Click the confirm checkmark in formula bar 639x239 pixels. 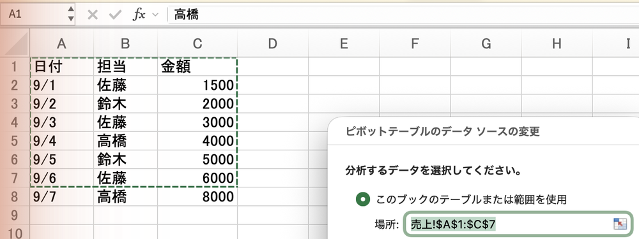[115, 15]
